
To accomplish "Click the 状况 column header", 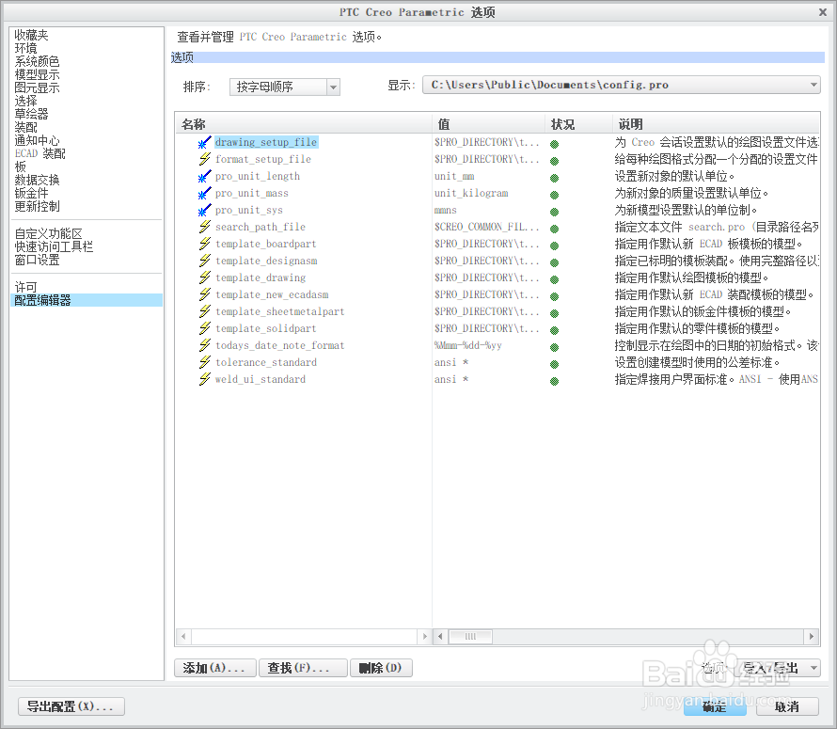I will click(578, 124).
